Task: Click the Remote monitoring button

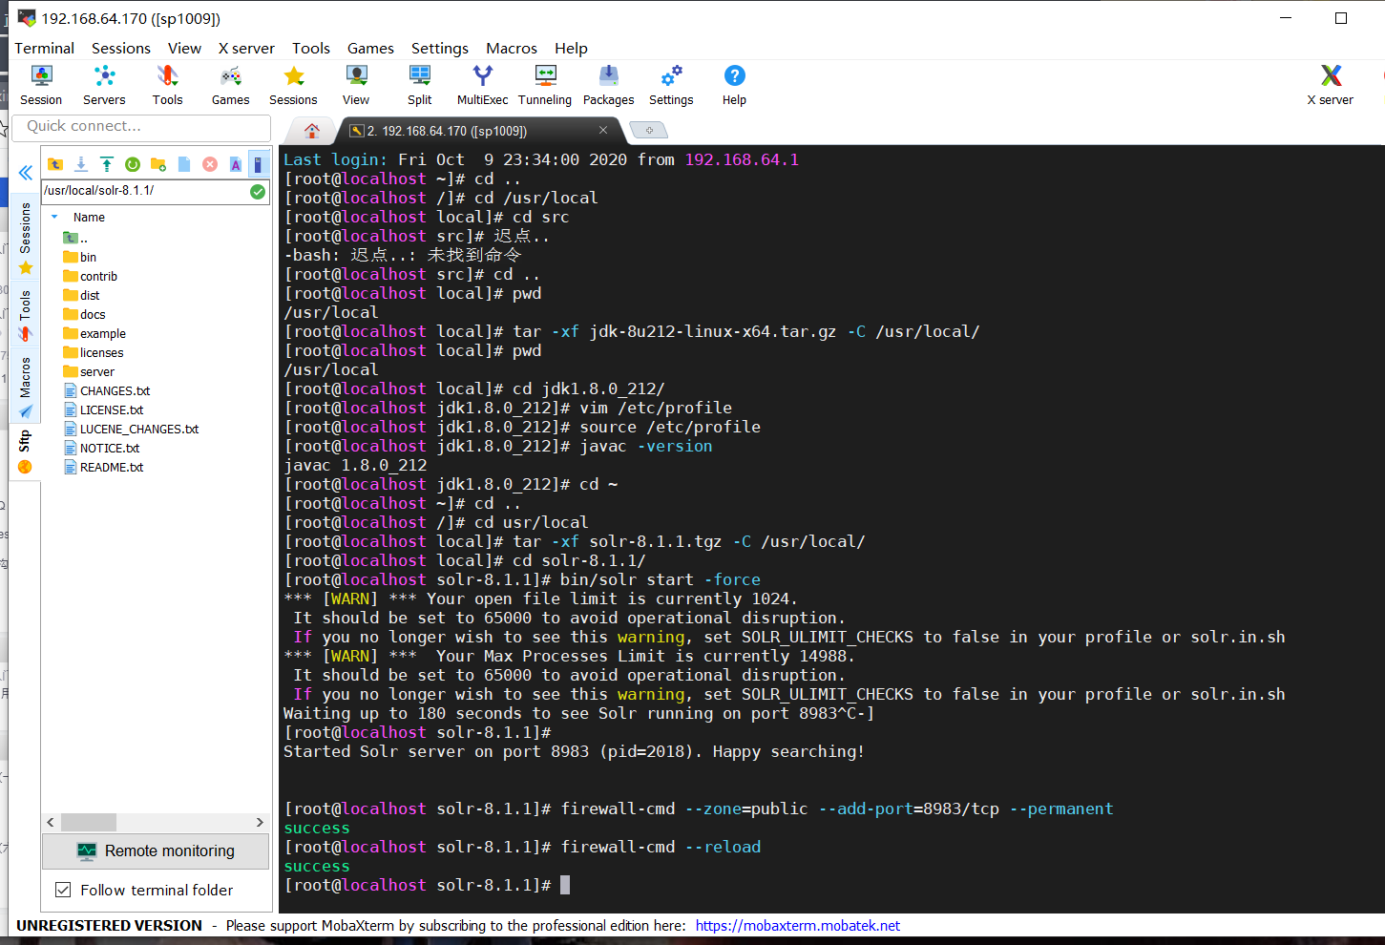Action: (156, 850)
